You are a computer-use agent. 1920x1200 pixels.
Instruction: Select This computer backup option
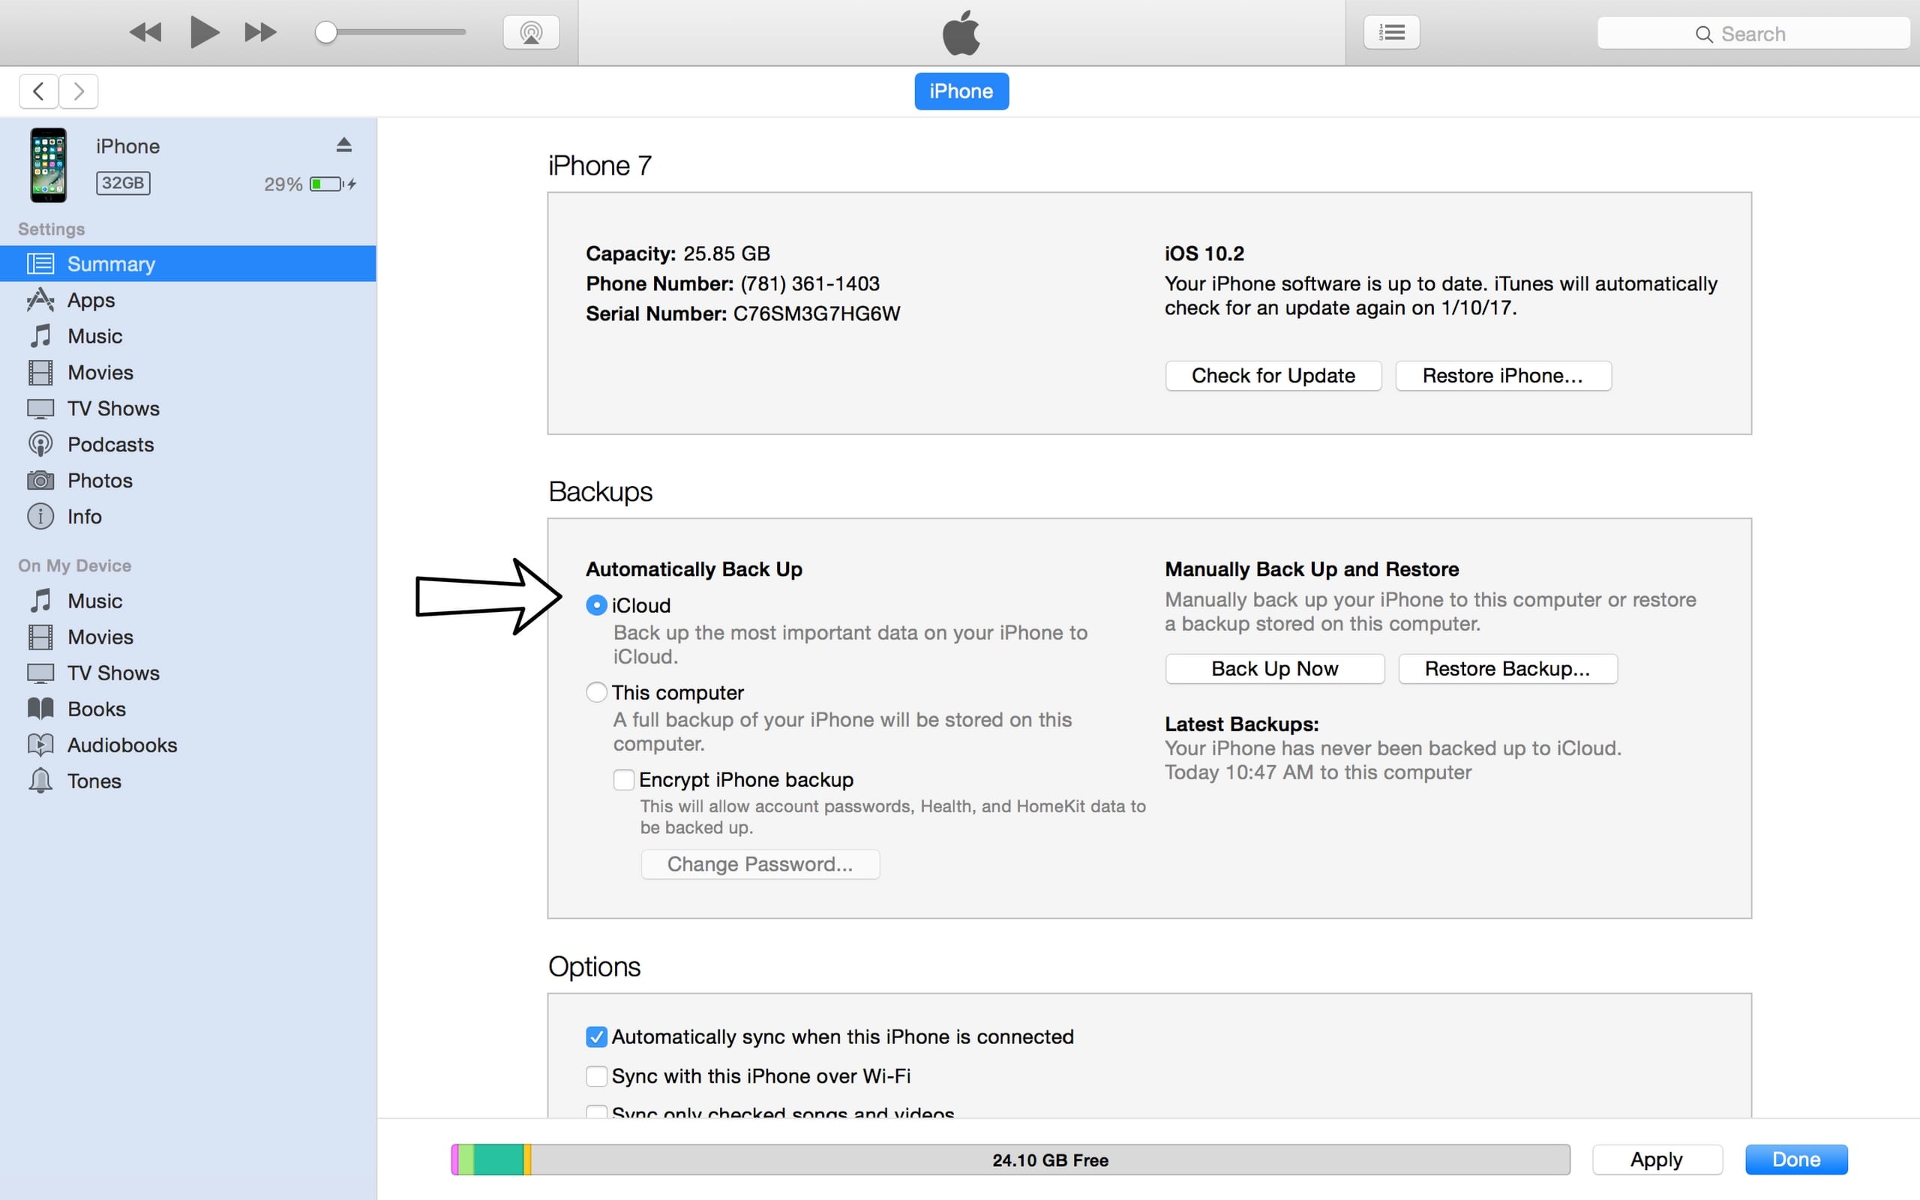click(597, 692)
